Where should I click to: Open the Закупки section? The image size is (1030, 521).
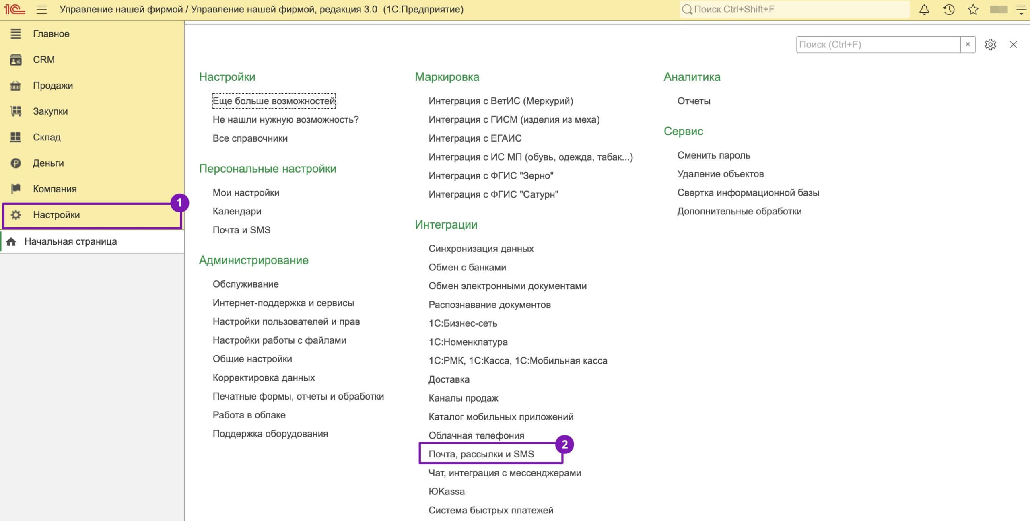pyautogui.click(x=50, y=111)
